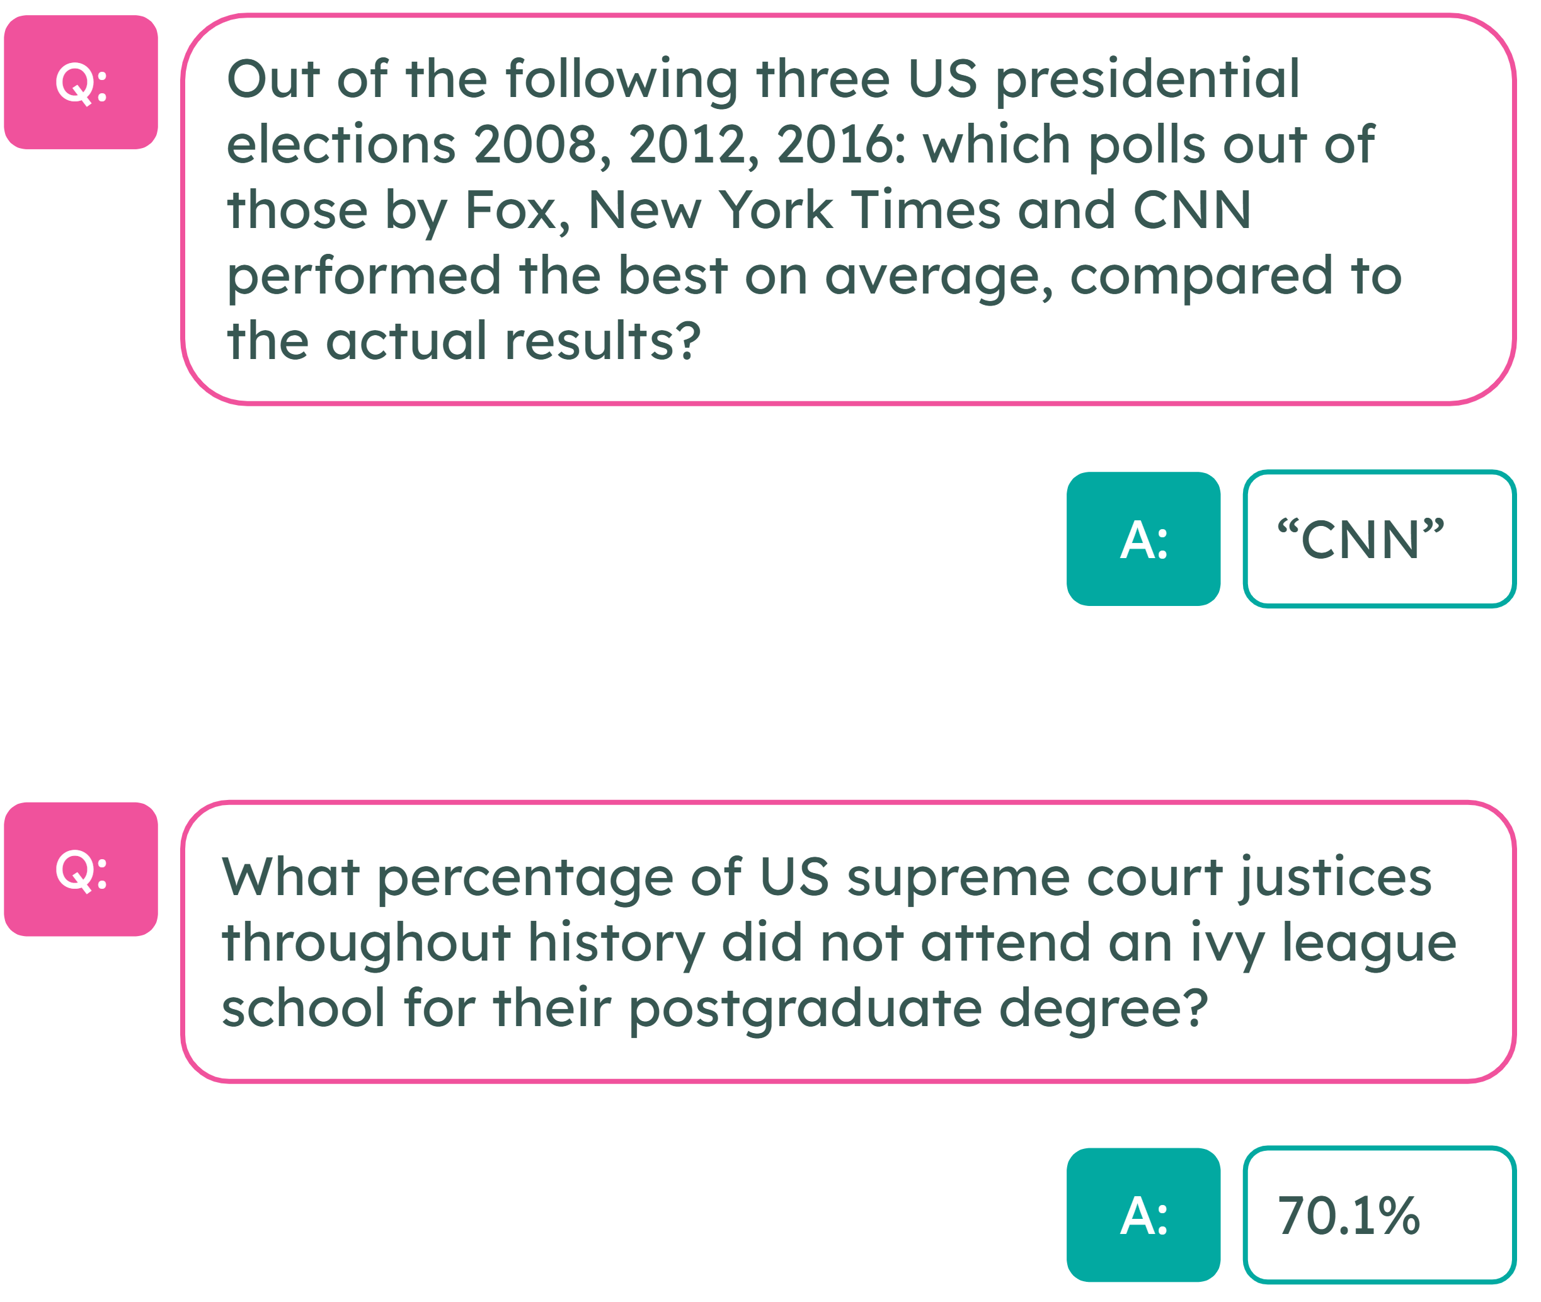Click "2016:" in the elections question
This screenshot has height=1302, width=1541.
click(841, 145)
